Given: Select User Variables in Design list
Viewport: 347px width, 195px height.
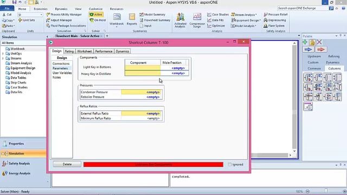Looking at the screenshot, I should point(62,73).
